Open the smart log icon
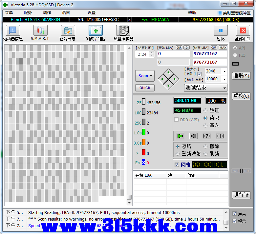 pos(68,31)
